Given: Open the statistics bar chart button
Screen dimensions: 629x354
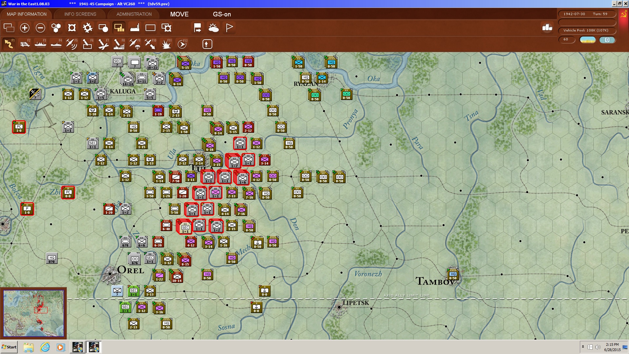Looking at the screenshot, I should point(547,28).
